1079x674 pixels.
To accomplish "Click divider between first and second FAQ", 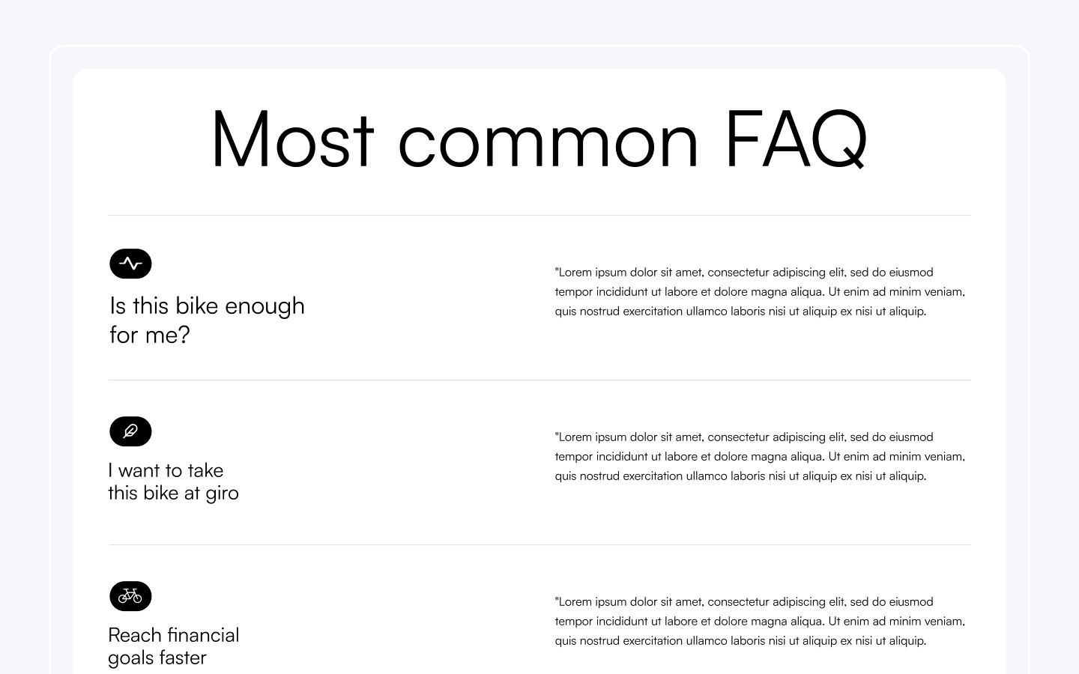I will tap(539, 380).
